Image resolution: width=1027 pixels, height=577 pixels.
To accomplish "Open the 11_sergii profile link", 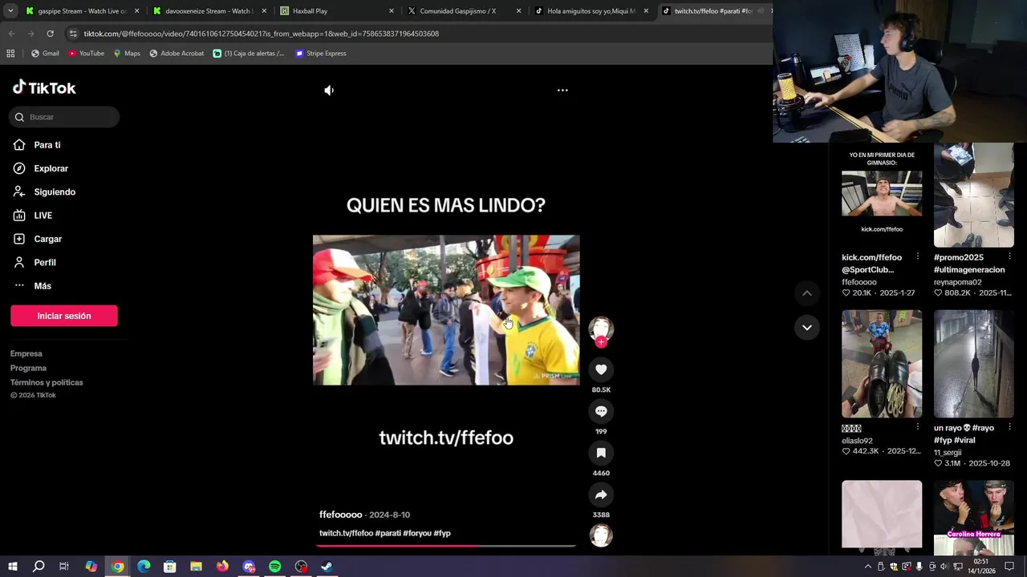I will 948,453.
